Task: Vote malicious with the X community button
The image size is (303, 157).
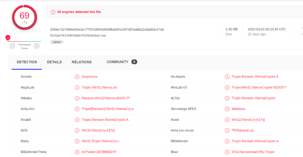Action: (12, 46)
